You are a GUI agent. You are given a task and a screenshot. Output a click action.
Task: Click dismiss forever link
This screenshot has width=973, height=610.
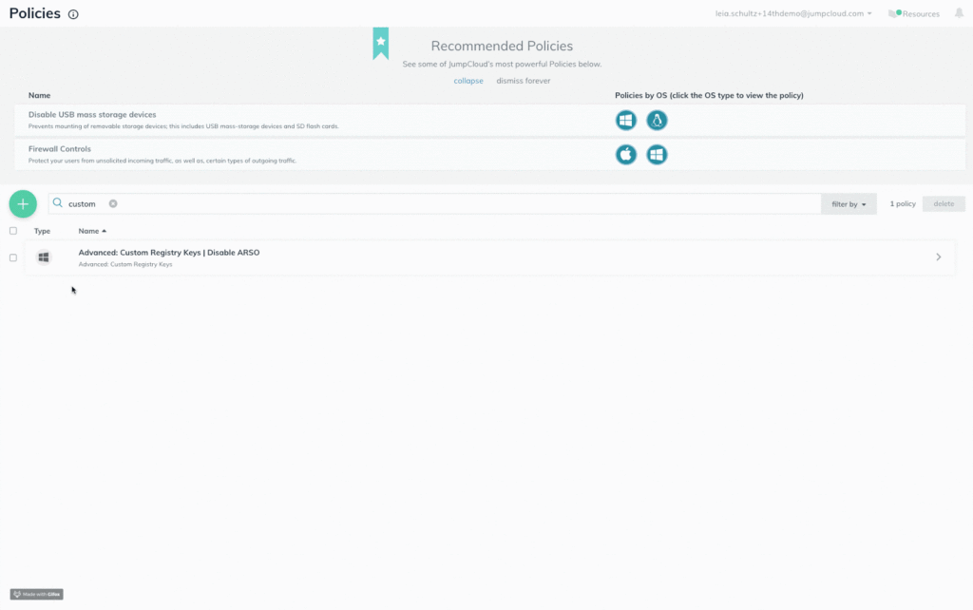523,81
